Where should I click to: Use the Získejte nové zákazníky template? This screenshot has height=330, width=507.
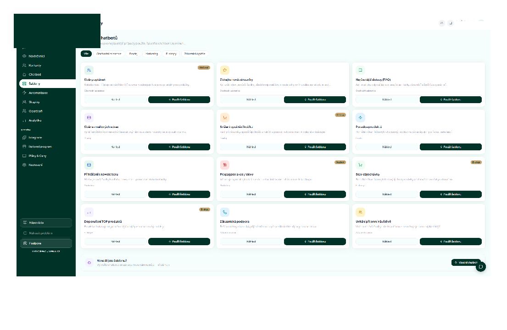tap(315, 100)
